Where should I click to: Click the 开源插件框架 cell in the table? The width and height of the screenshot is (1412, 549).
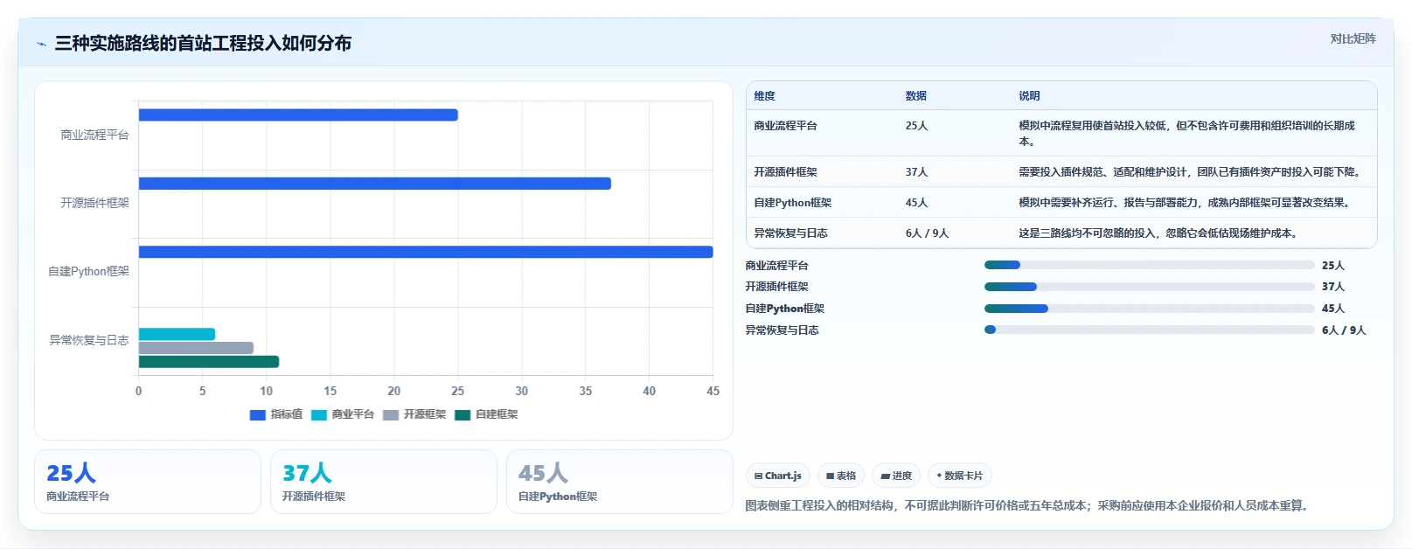pyautogui.click(x=785, y=172)
